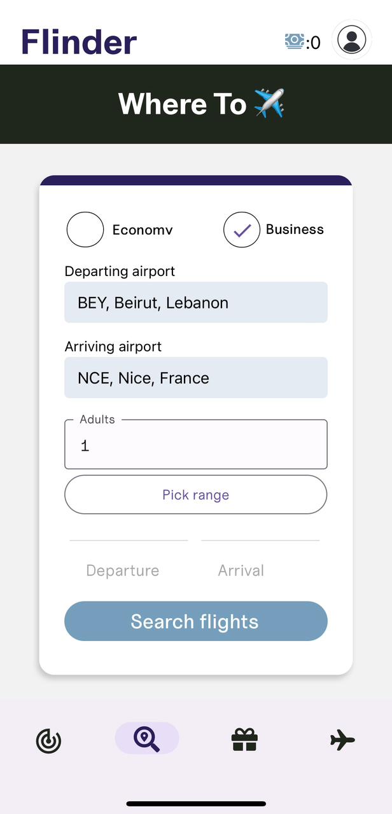Open the user profile avatar
The image size is (392, 814).
pyautogui.click(x=352, y=40)
